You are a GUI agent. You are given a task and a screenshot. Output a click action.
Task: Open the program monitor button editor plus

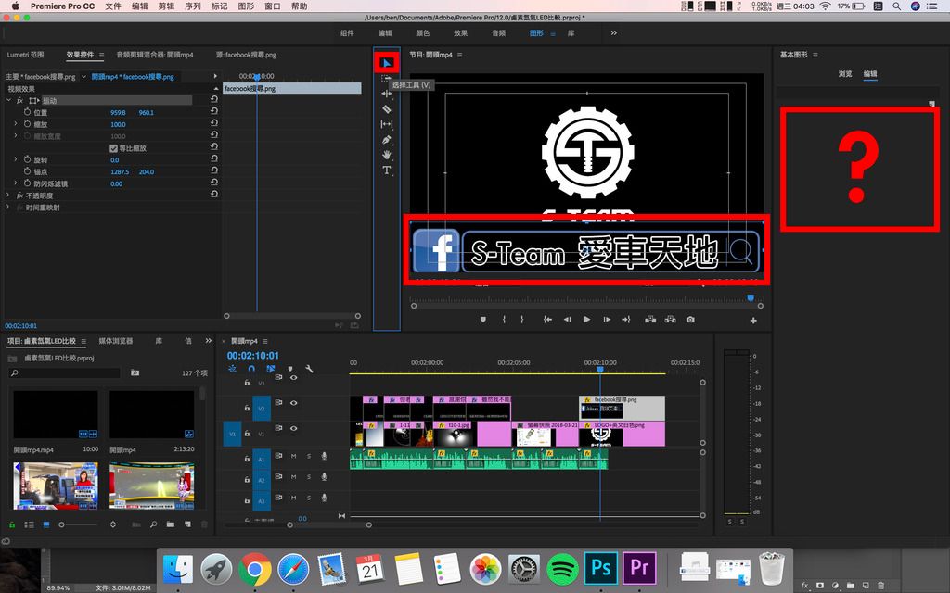tap(753, 321)
